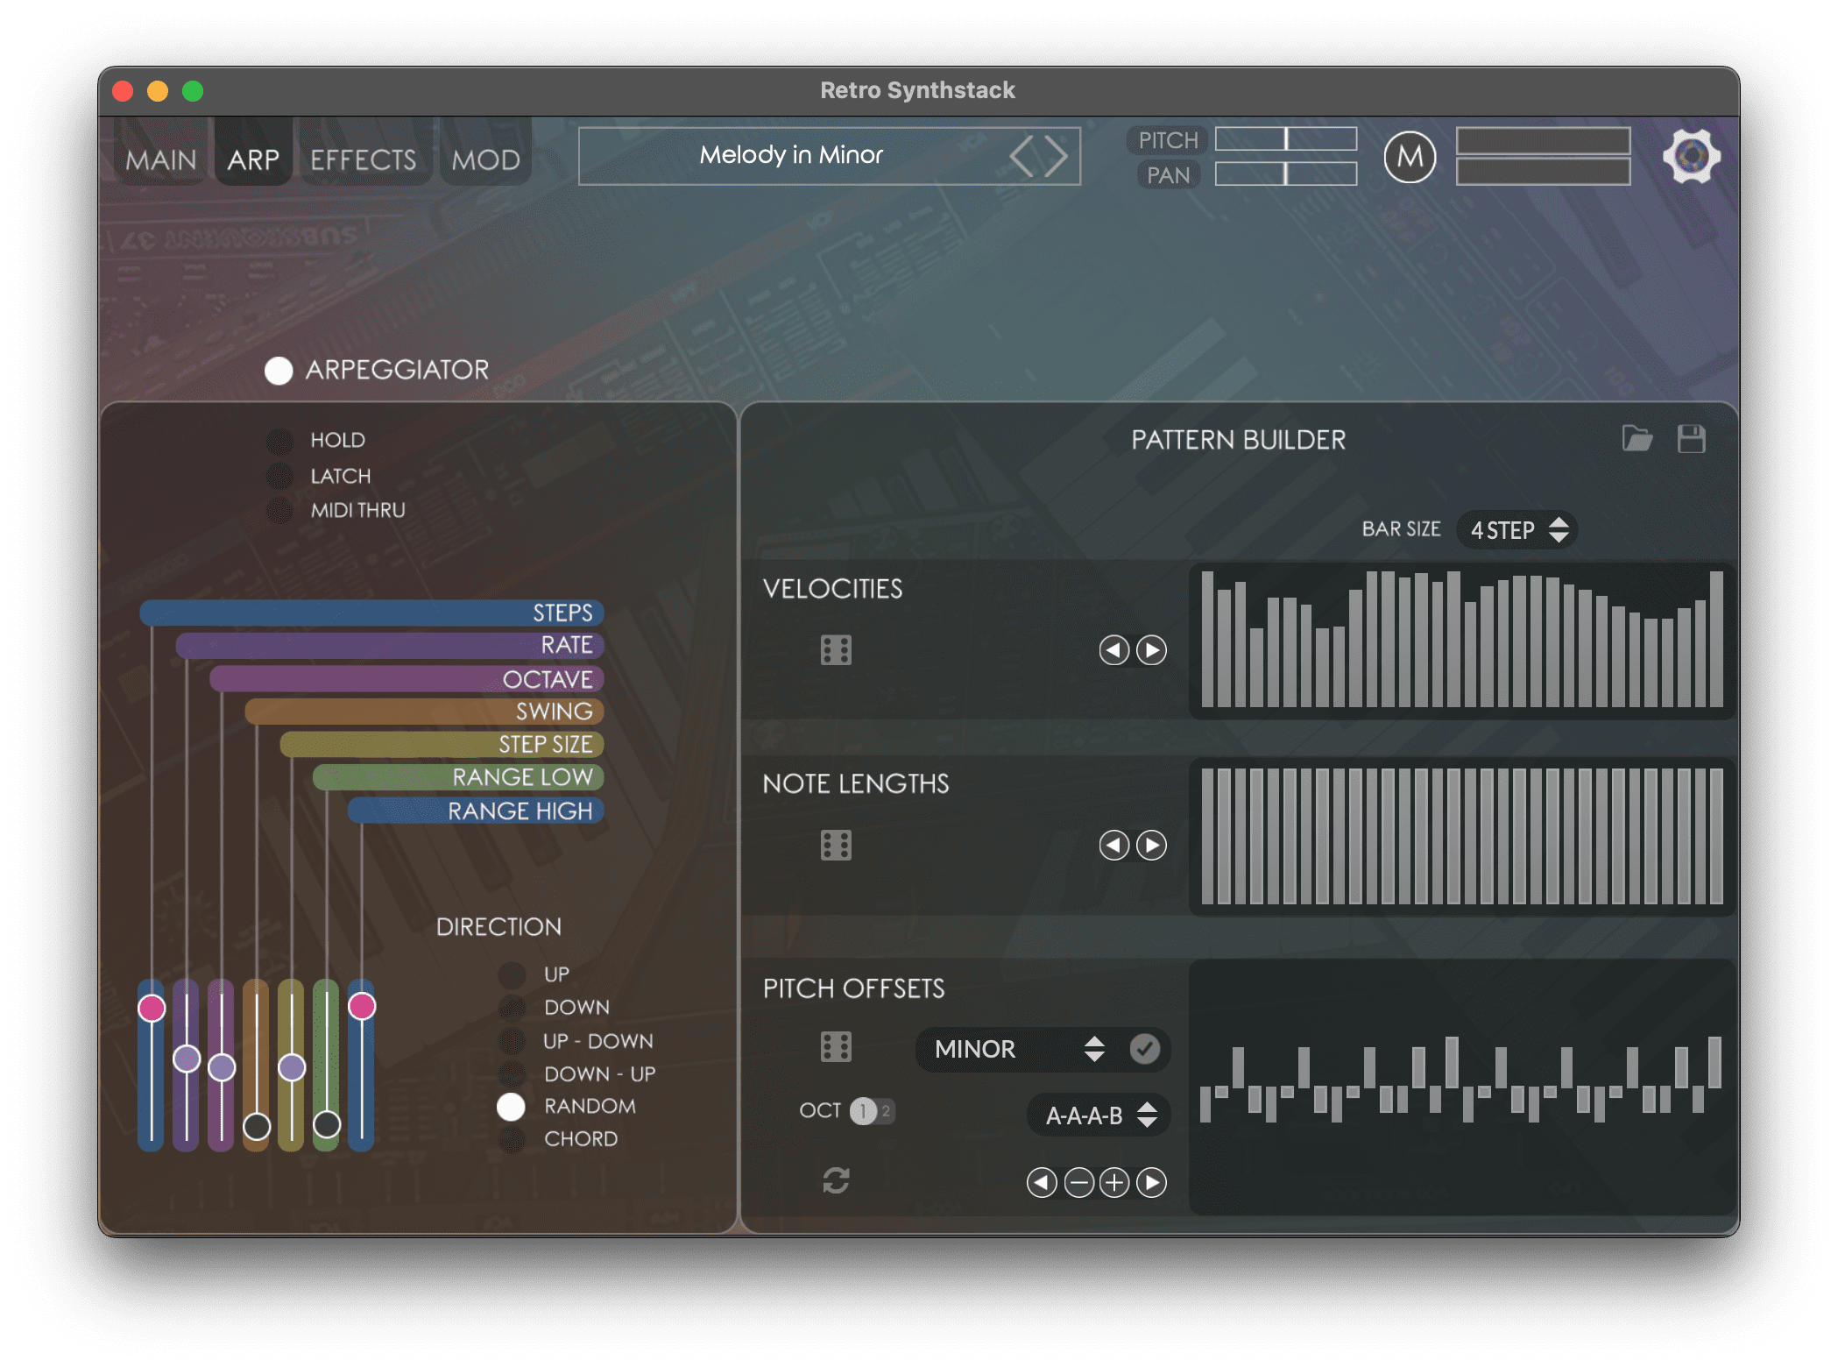Screen dimensions: 1838x1367
Task: Click the Pitch slider bar
Action: pos(1286,139)
